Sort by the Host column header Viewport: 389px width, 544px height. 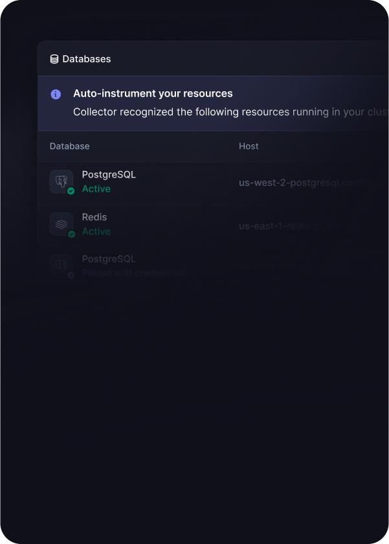tap(249, 146)
